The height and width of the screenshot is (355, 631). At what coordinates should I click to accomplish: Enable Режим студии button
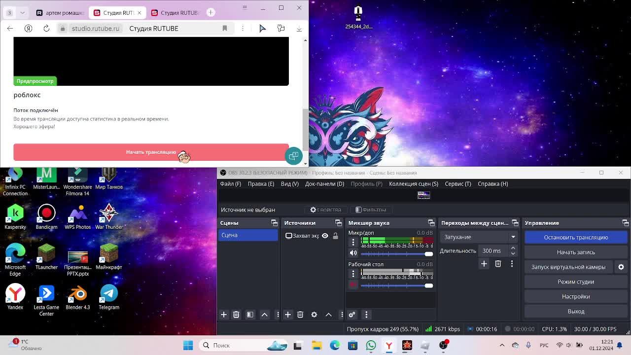576,282
